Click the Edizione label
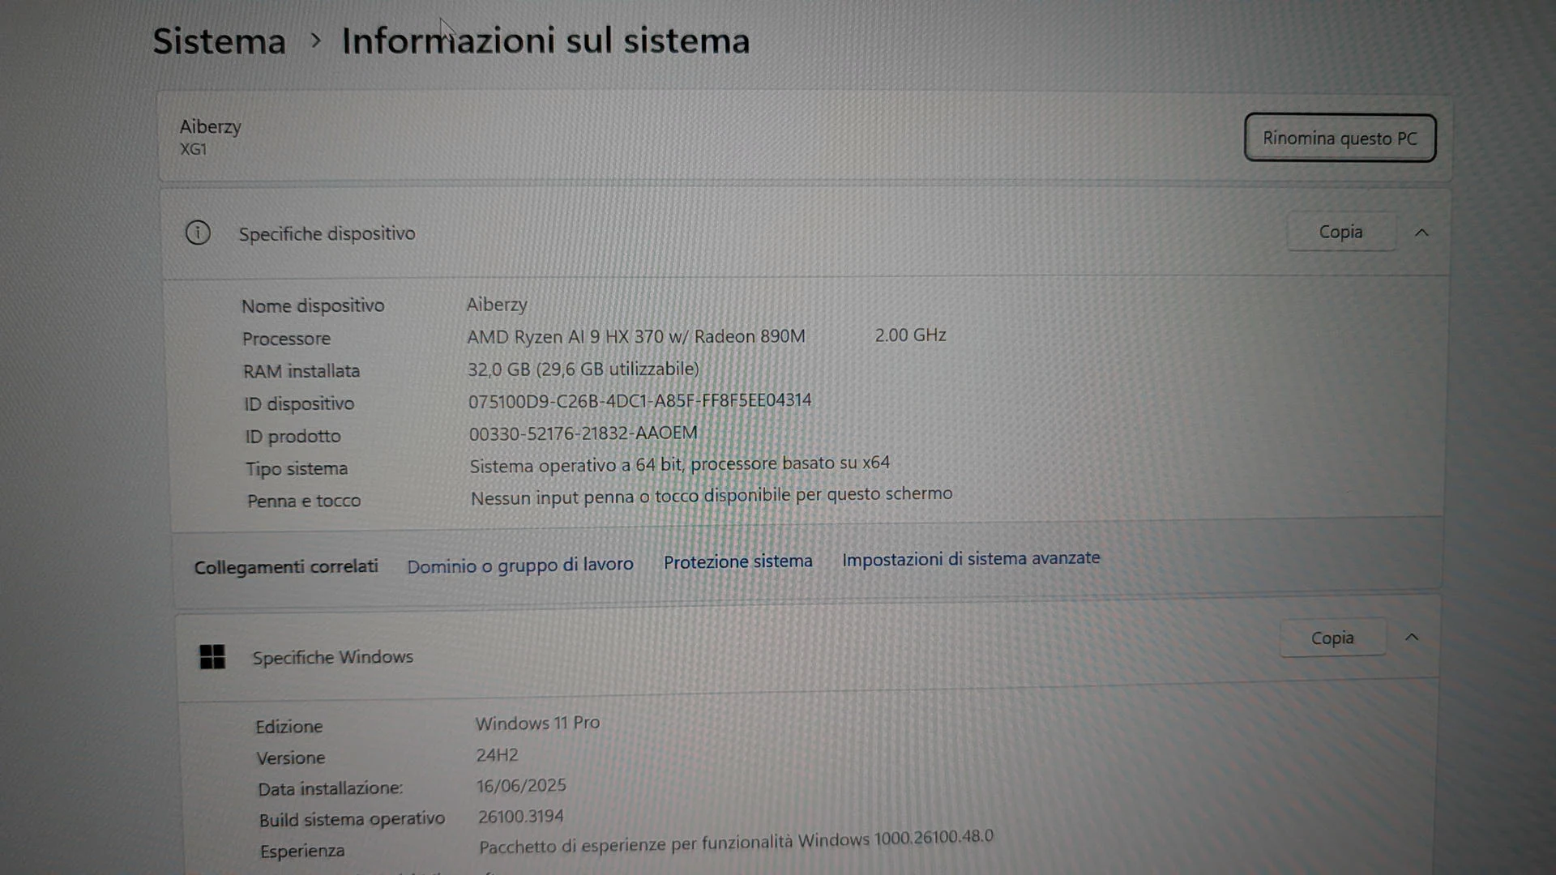The width and height of the screenshot is (1556, 875). tap(289, 727)
